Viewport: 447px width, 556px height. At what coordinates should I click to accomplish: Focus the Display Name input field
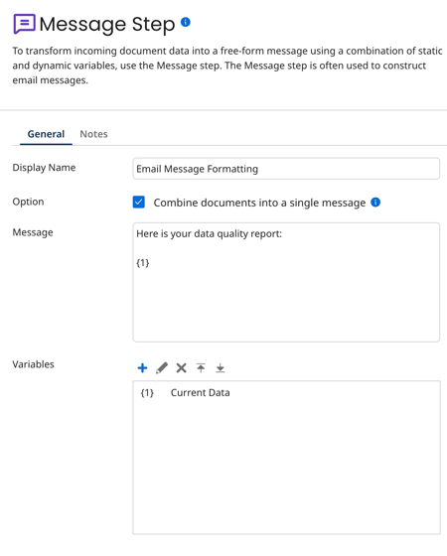point(286,169)
